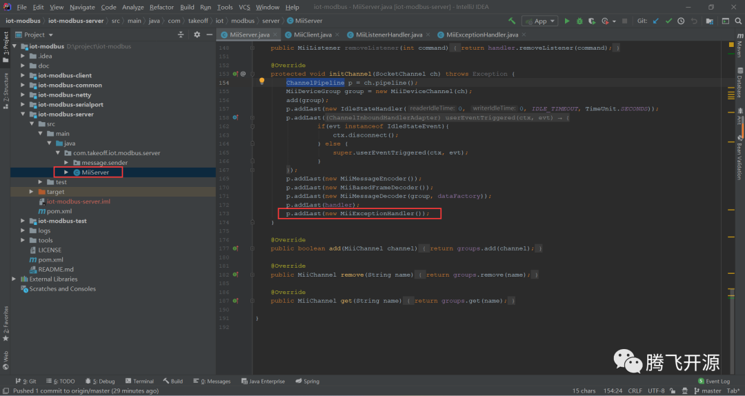745x396 pixels.
Task: Click the green Run button
Action: pyautogui.click(x=567, y=21)
